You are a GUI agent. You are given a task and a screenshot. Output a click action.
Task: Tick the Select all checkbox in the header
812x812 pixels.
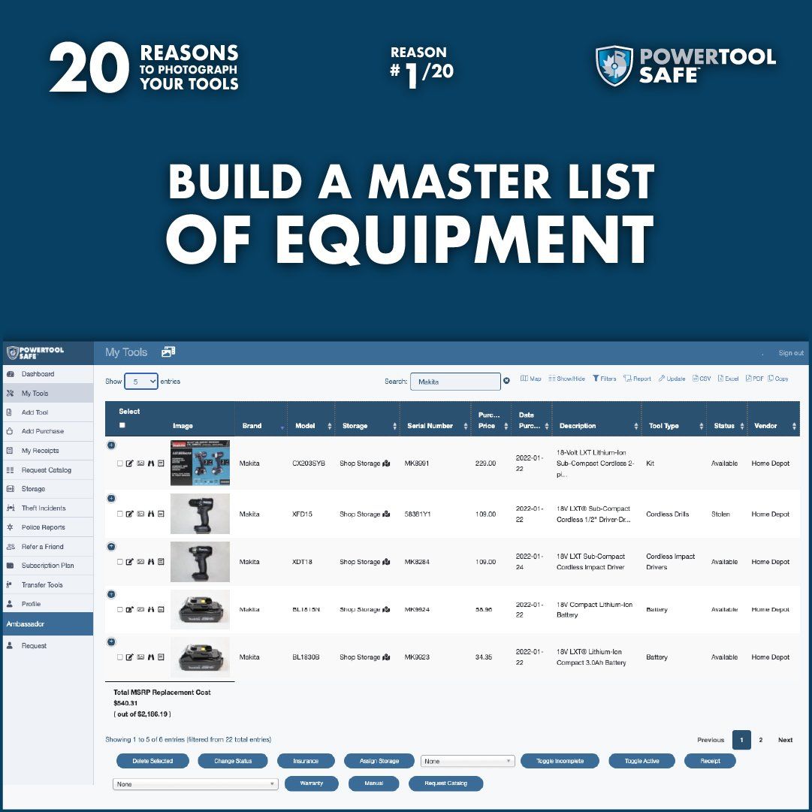[x=122, y=425]
